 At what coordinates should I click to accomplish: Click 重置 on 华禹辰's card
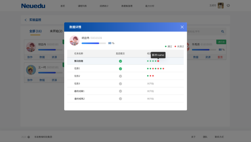(x=220, y=57)
